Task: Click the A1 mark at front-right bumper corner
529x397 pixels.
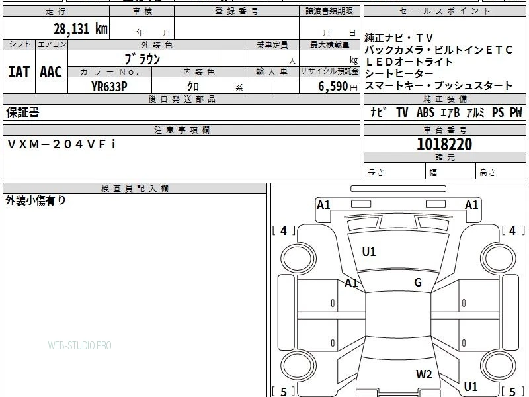Action: (471, 205)
